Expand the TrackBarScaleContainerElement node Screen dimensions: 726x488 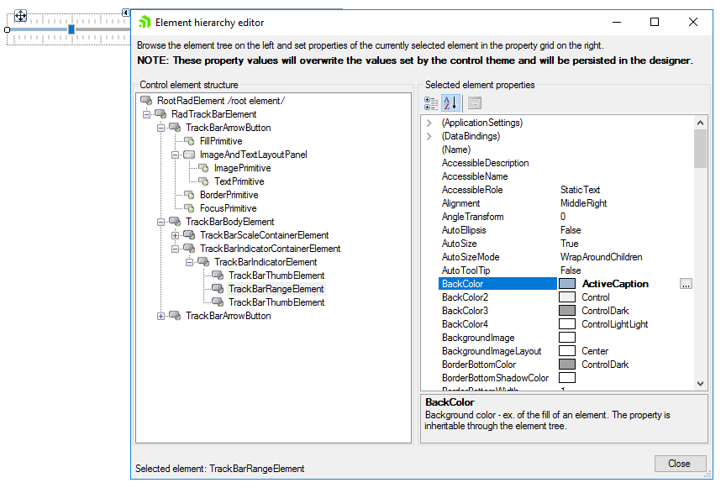pyautogui.click(x=175, y=234)
